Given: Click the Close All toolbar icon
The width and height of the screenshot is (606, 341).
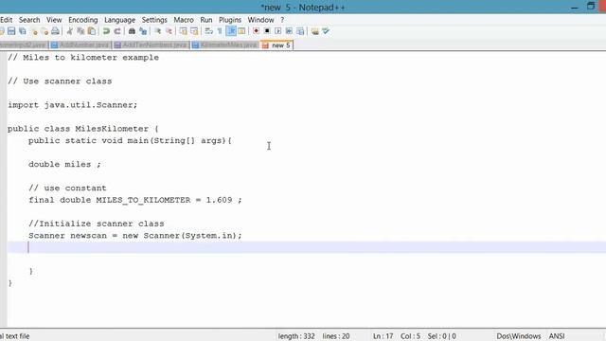Looking at the screenshot, I should pyautogui.click(x=45, y=31).
